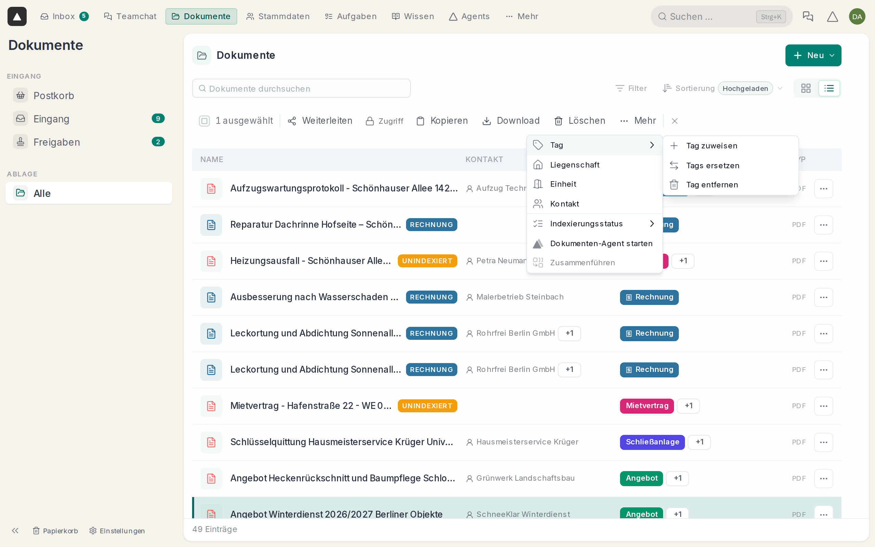Click Weiterleiten share action
The height and width of the screenshot is (547, 875).
[x=320, y=121]
